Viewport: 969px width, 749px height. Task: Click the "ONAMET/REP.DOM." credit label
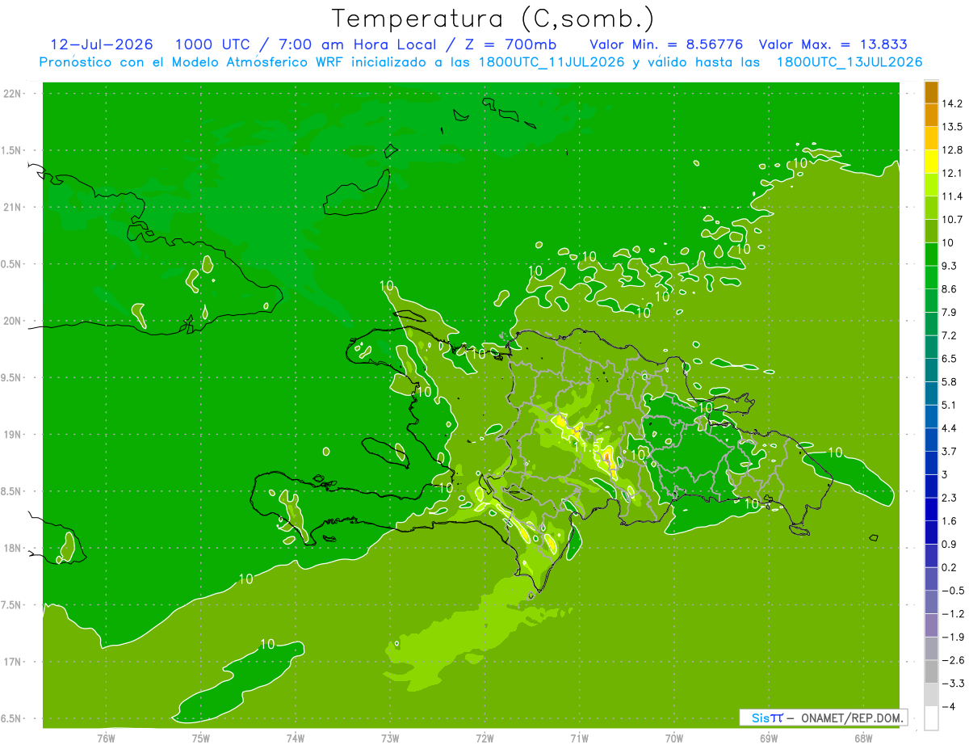[x=853, y=717]
